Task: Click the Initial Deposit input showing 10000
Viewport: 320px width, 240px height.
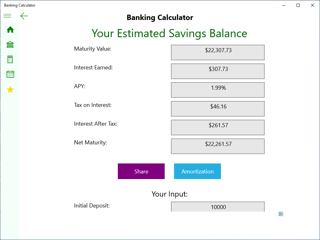Action: pyautogui.click(x=218, y=207)
